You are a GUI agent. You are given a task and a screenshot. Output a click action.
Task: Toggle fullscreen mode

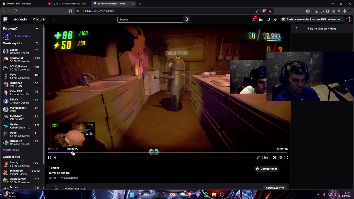(x=286, y=158)
